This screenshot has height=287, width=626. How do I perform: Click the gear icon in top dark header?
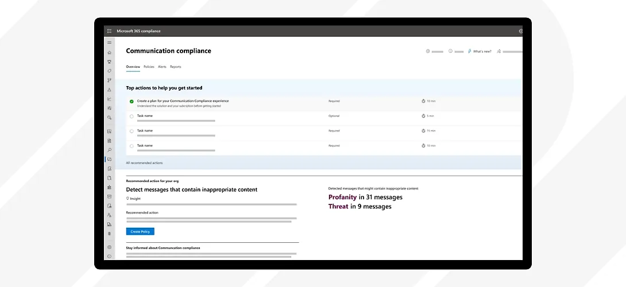click(x=520, y=31)
